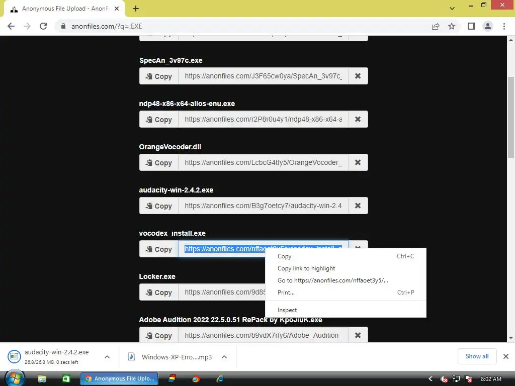The width and height of the screenshot is (515, 386).
Task: Copy link for ndp48-x86-x64-allos-enu.exe
Action: [159, 120]
